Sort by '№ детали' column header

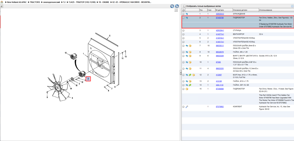pyautogui.click(x=223, y=10)
